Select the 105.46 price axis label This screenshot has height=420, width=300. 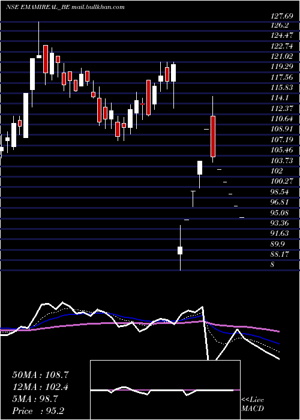click(282, 150)
